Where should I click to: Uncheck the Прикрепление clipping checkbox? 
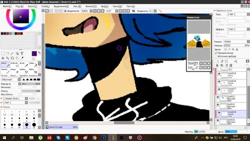[x=216, y=53]
